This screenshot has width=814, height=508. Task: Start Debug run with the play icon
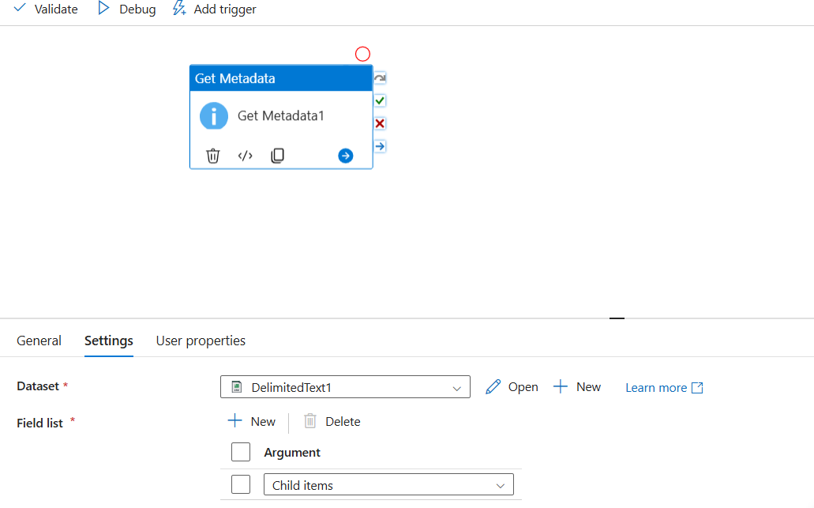pyautogui.click(x=125, y=9)
